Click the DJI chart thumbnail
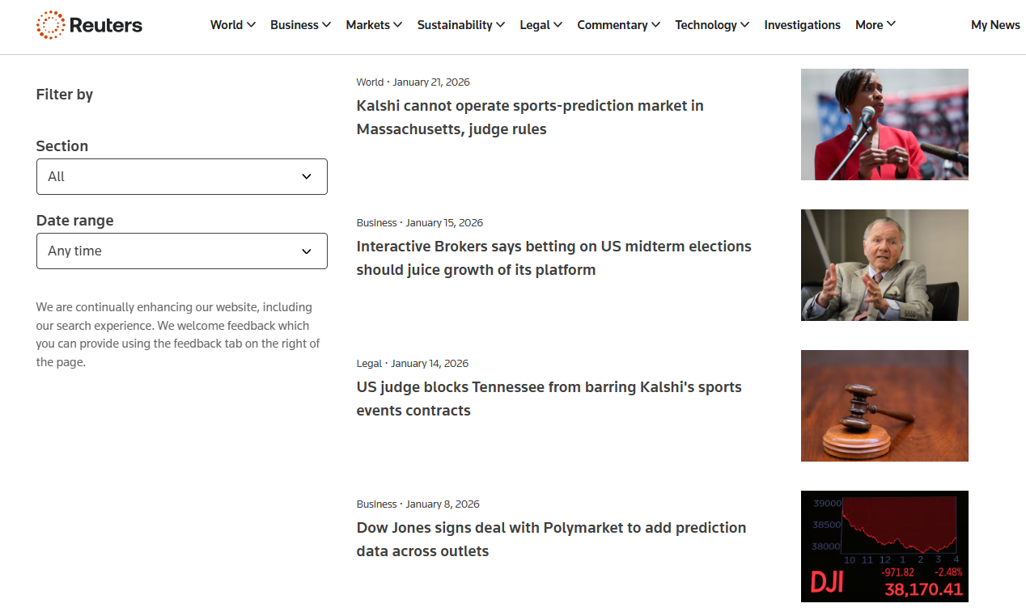This screenshot has width=1026, height=616. pyautogui.click(x=884, y=546)
